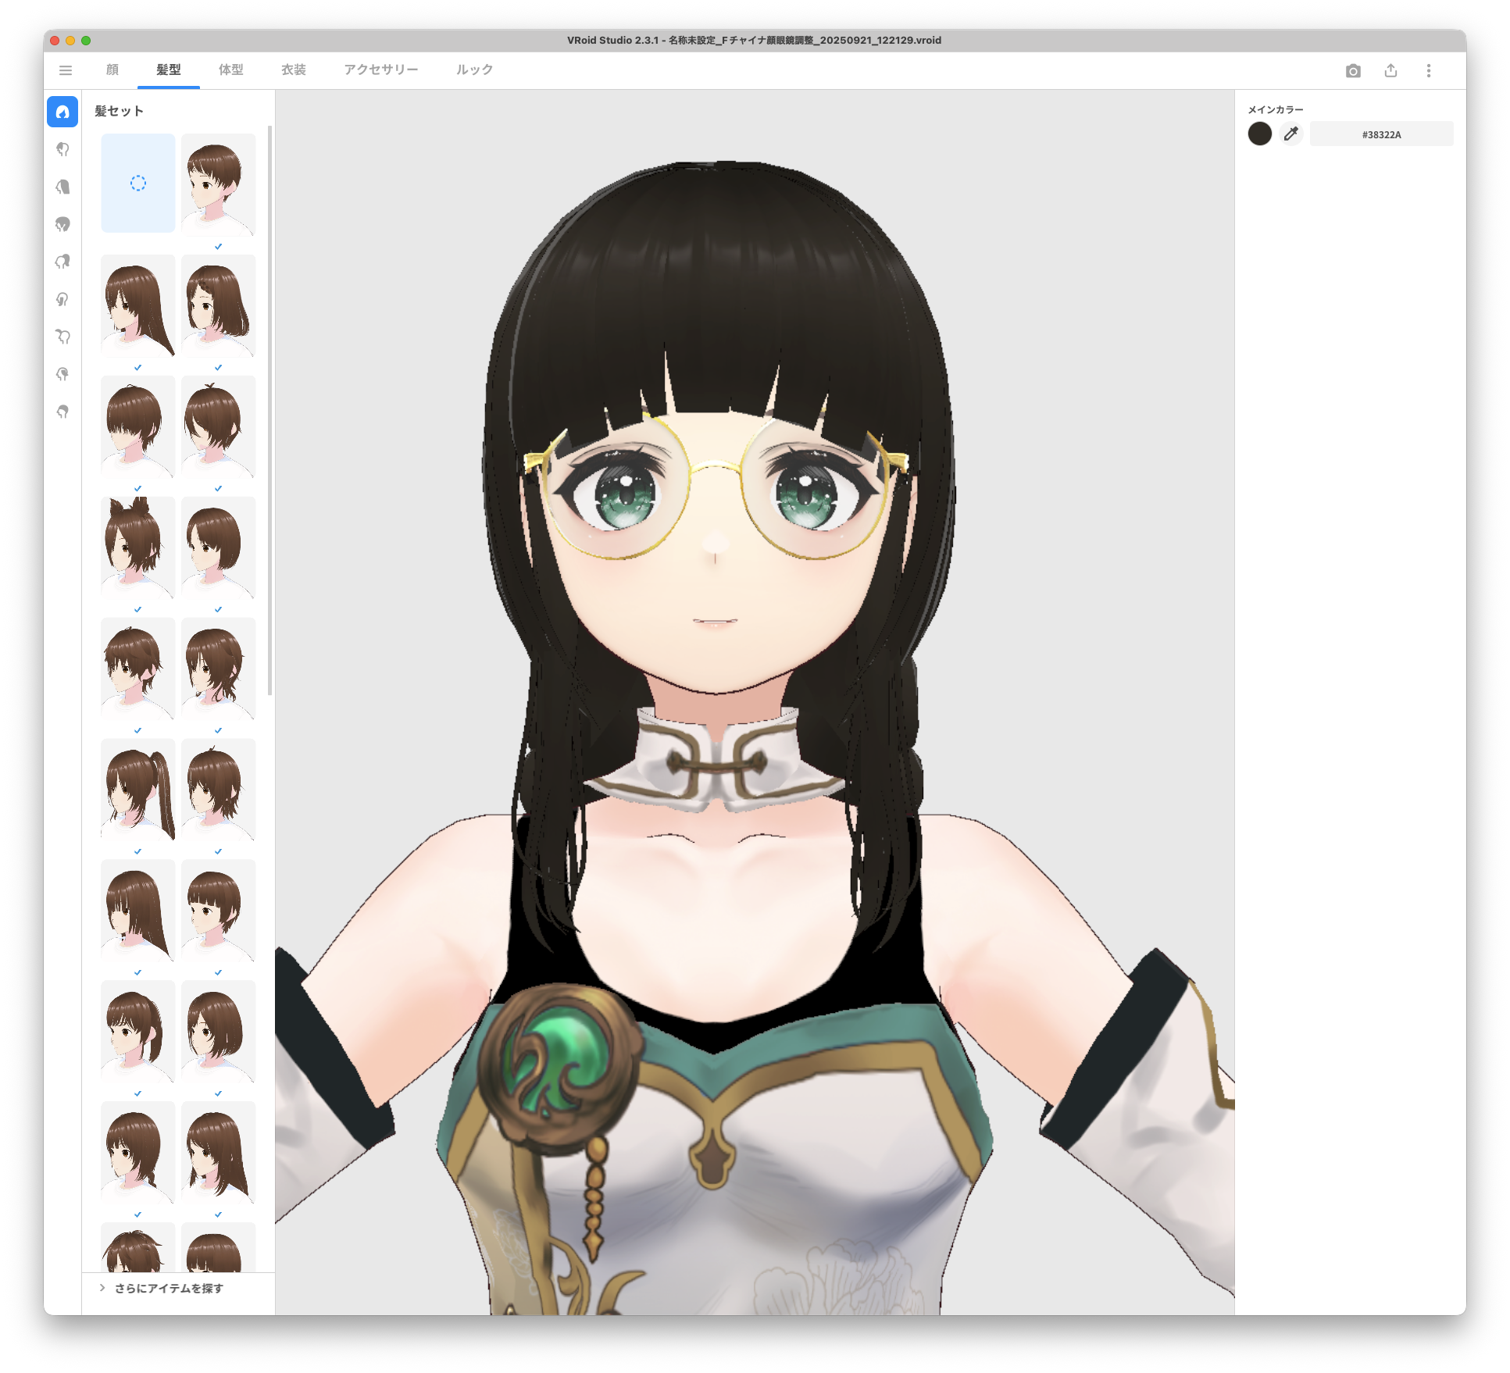Select the 髪セット hair set category icon

[x=62, y=112]
